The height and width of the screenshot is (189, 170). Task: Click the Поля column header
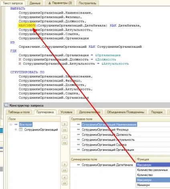coord(34,119)
